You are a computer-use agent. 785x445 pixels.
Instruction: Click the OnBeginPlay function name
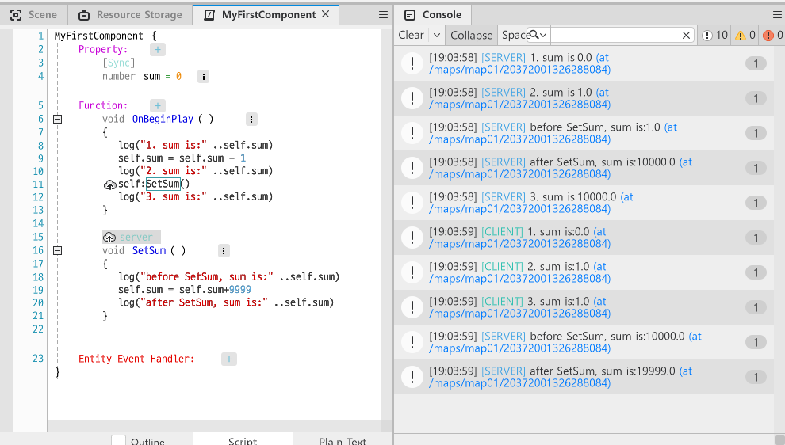pos(163,119)
